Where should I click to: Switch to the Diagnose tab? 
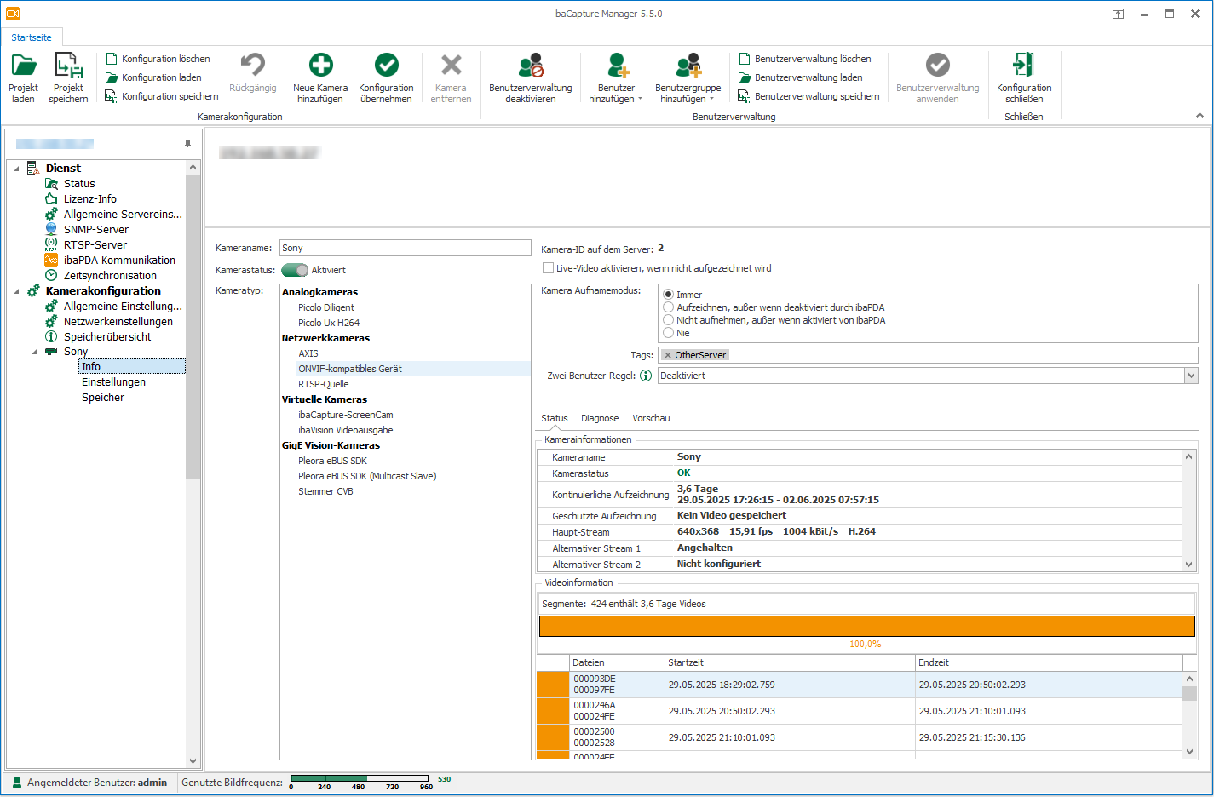pyautogui.click(x=600, y=418)
